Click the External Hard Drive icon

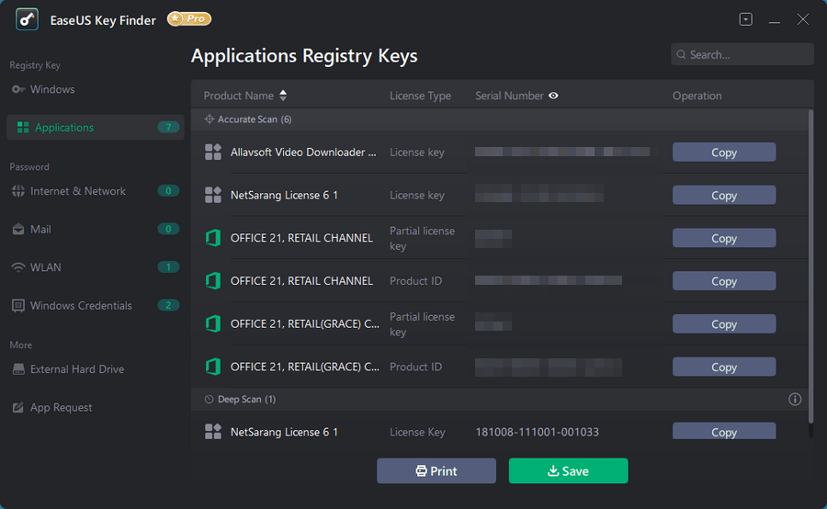pos(18,369)
